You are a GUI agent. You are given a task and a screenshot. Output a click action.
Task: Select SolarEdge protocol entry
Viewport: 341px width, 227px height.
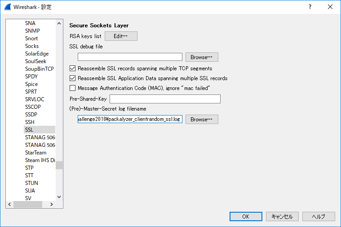point(37,54)
